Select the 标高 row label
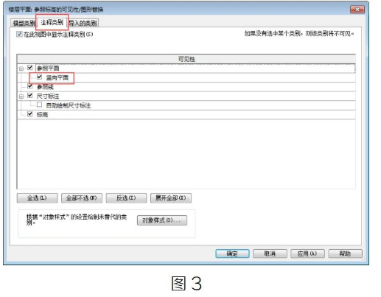 pos(42,114)
